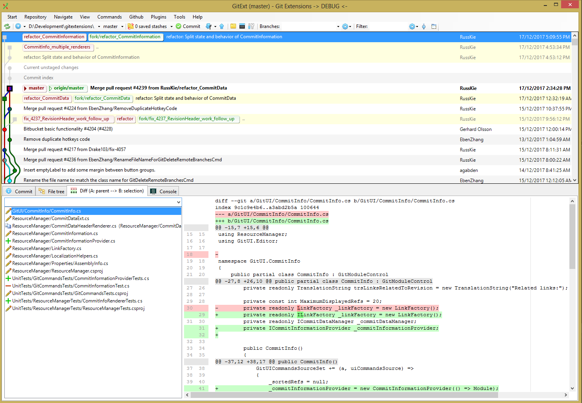Open the Commit dialog via the toolbar icon
The image size is (582, 403).
188,26
